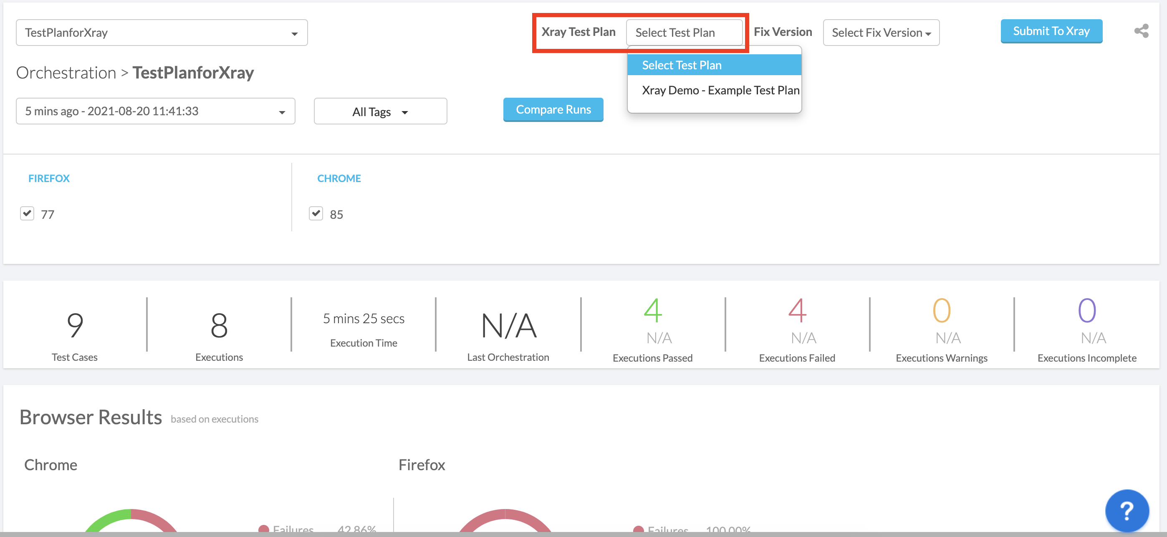
Task: Open the blue help question mark bubble
Action: click(1127, 510)
